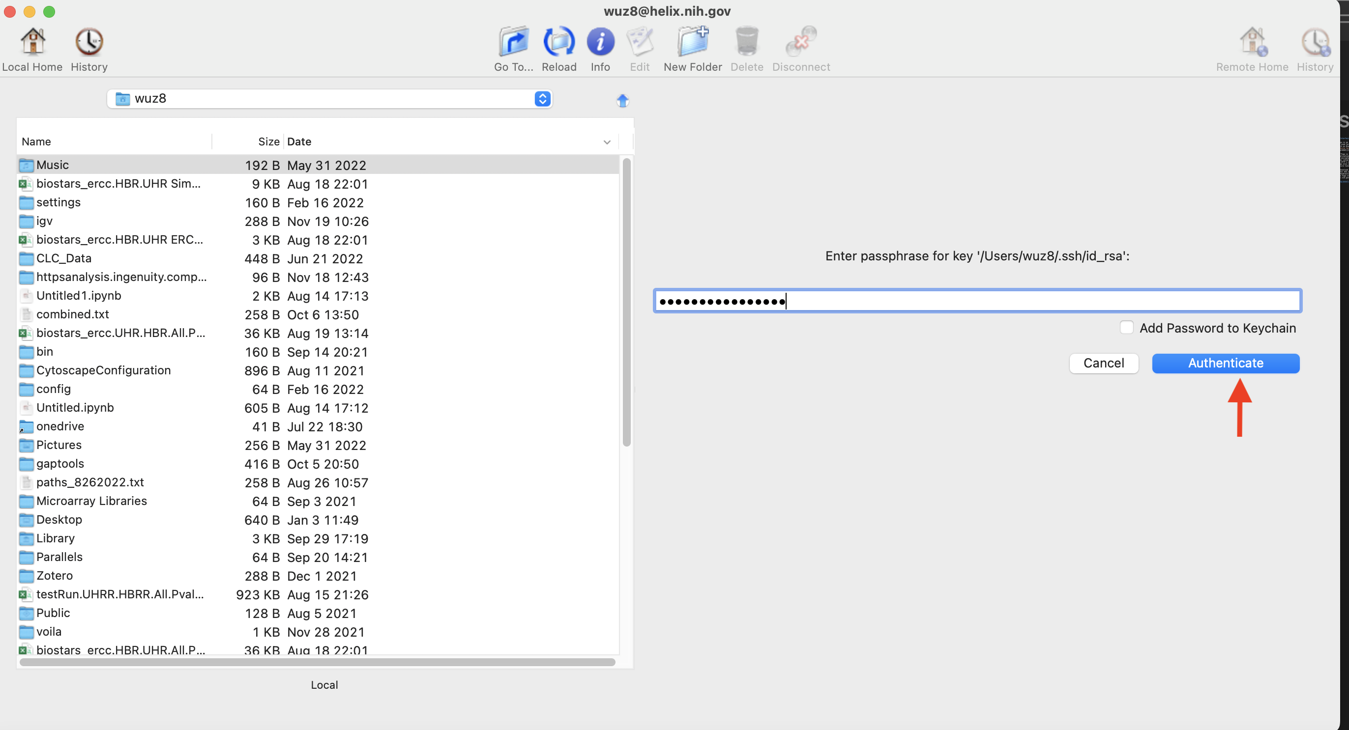Image resolution: width=1349 pixels, height=730 pixels.
Task: Focus the passphrase input field
Action: (x=977, y=301)
